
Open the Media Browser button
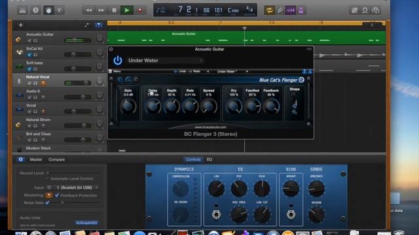(376, 10)
